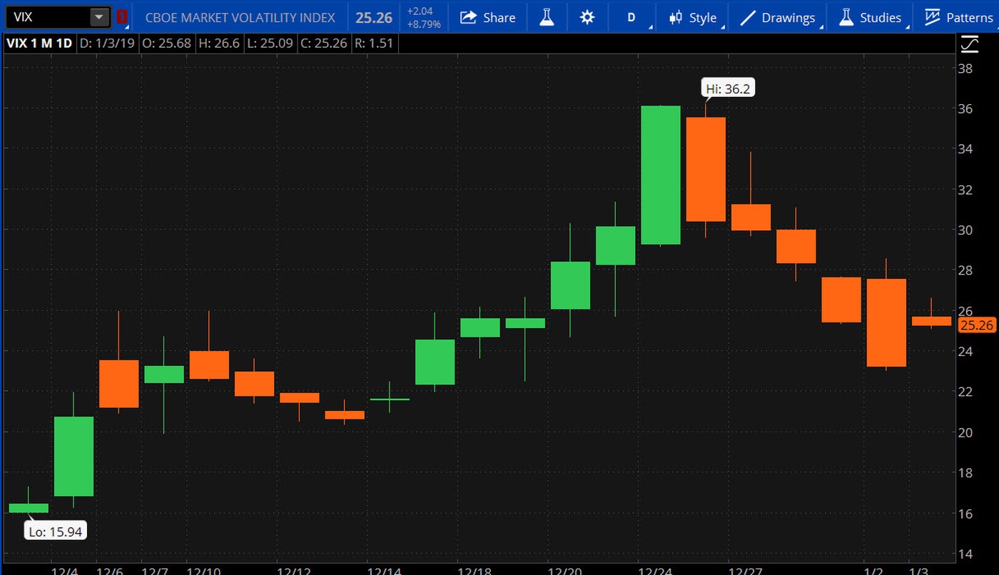Open chart settings gear icon
The height and width of the screenshot is (575, 999).
tap(587, 18)
